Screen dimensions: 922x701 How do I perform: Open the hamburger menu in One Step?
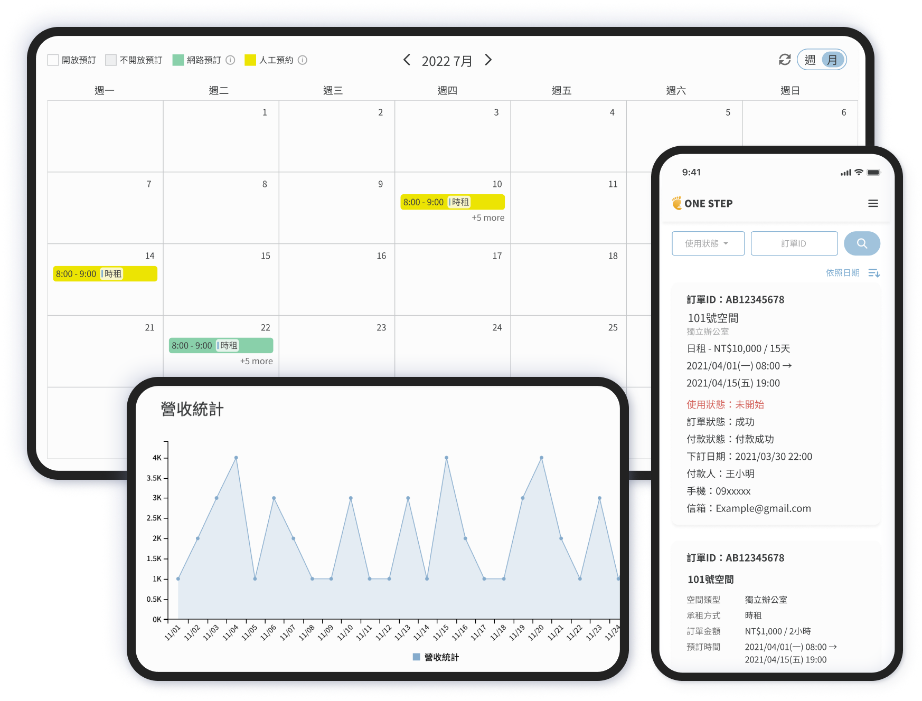click(x=873, y=204)
